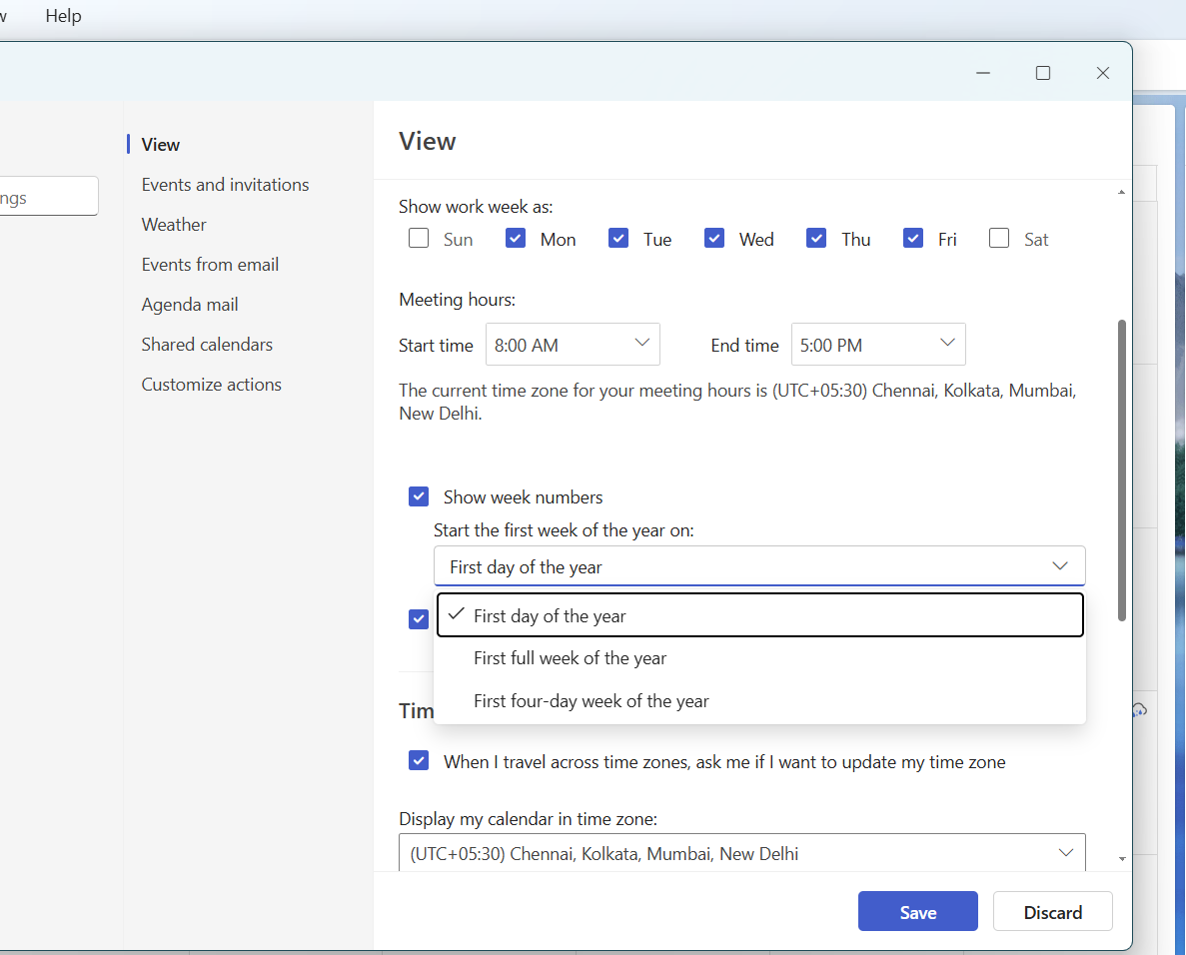1186x955 pixels.
Task: Open the End time dropdown
Action: (x=878, y=345)
